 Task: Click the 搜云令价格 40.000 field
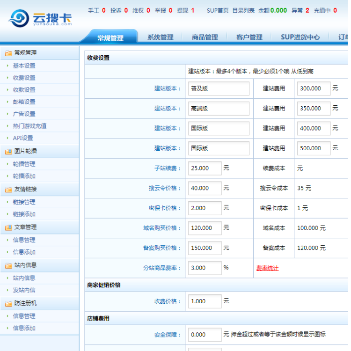click(205, 188)
